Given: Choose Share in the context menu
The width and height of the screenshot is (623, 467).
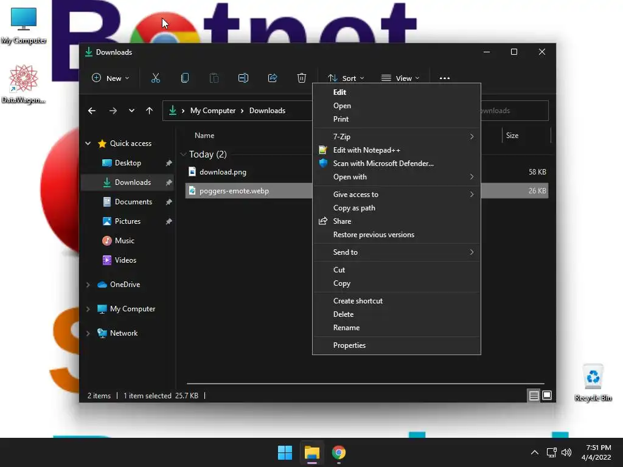Looking at the screenshot, I should click(397, 221).
